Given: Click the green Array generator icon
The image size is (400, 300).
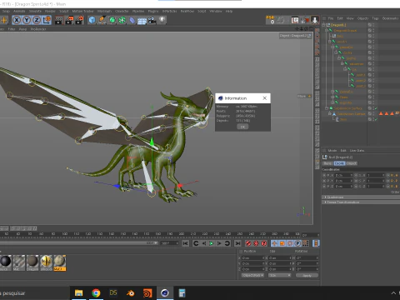Looking at the screenshot, I should [122, 20].
